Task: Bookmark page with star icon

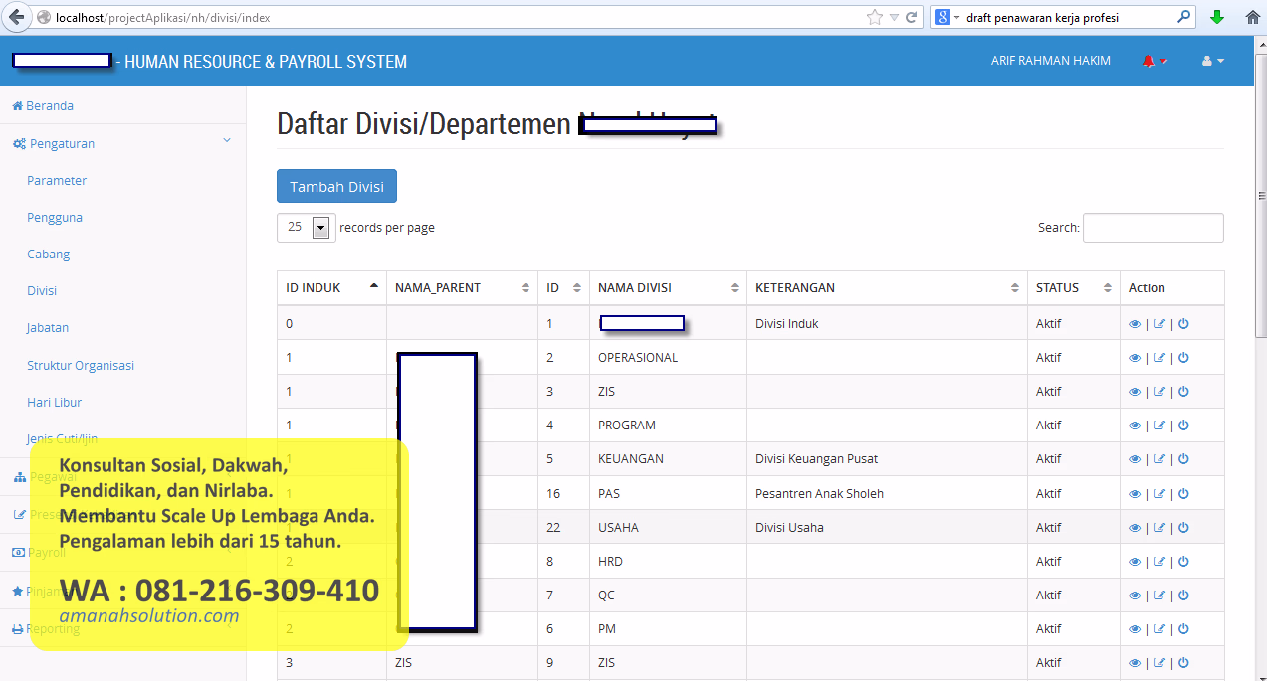Action: pos(875,17)
